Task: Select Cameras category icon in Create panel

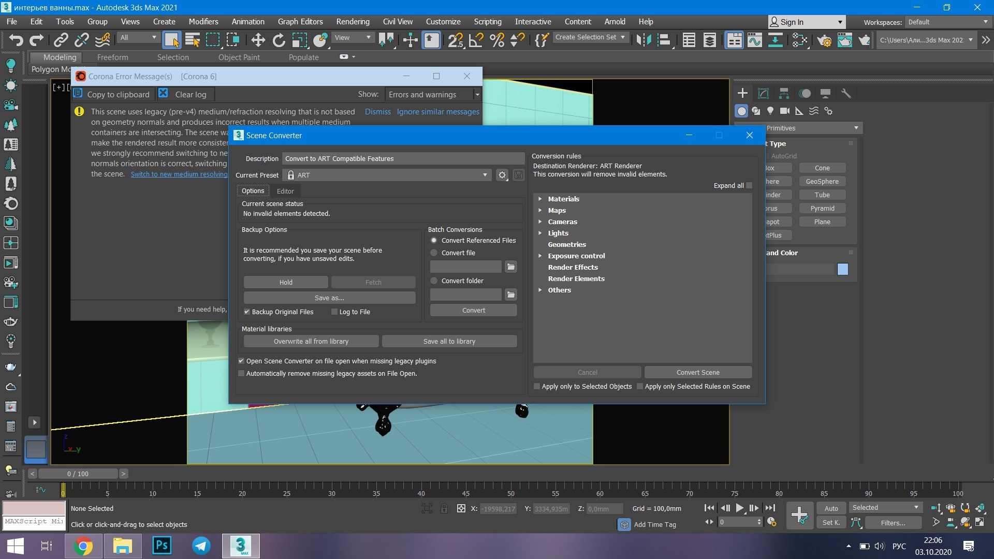Action: [785, 111]
